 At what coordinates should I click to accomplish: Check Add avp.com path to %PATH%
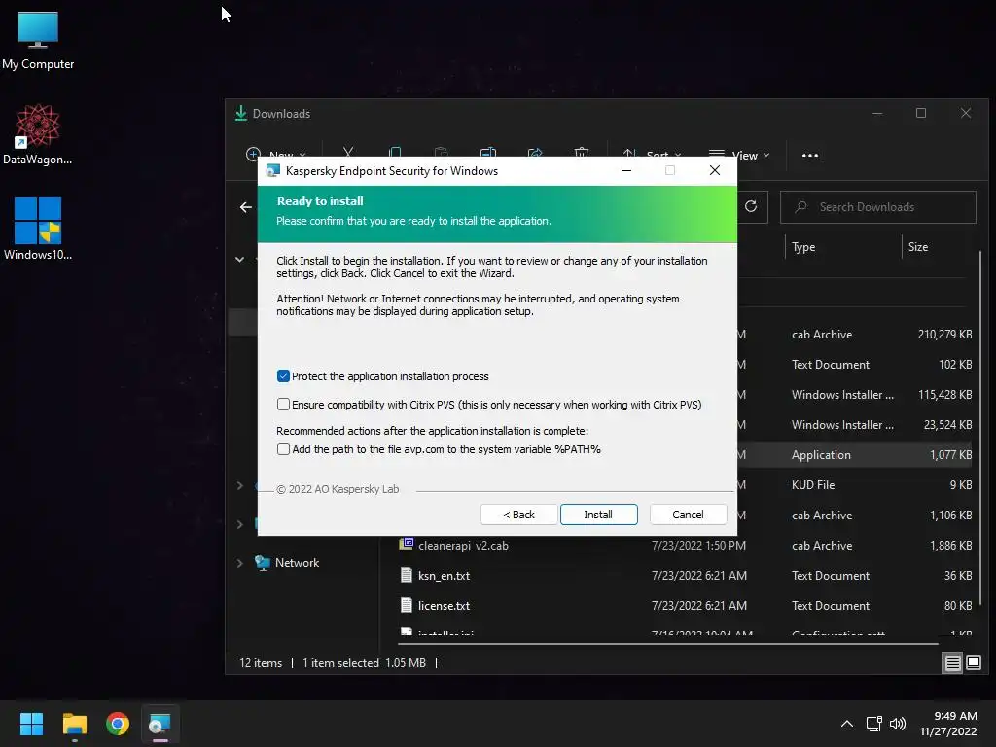283,449
